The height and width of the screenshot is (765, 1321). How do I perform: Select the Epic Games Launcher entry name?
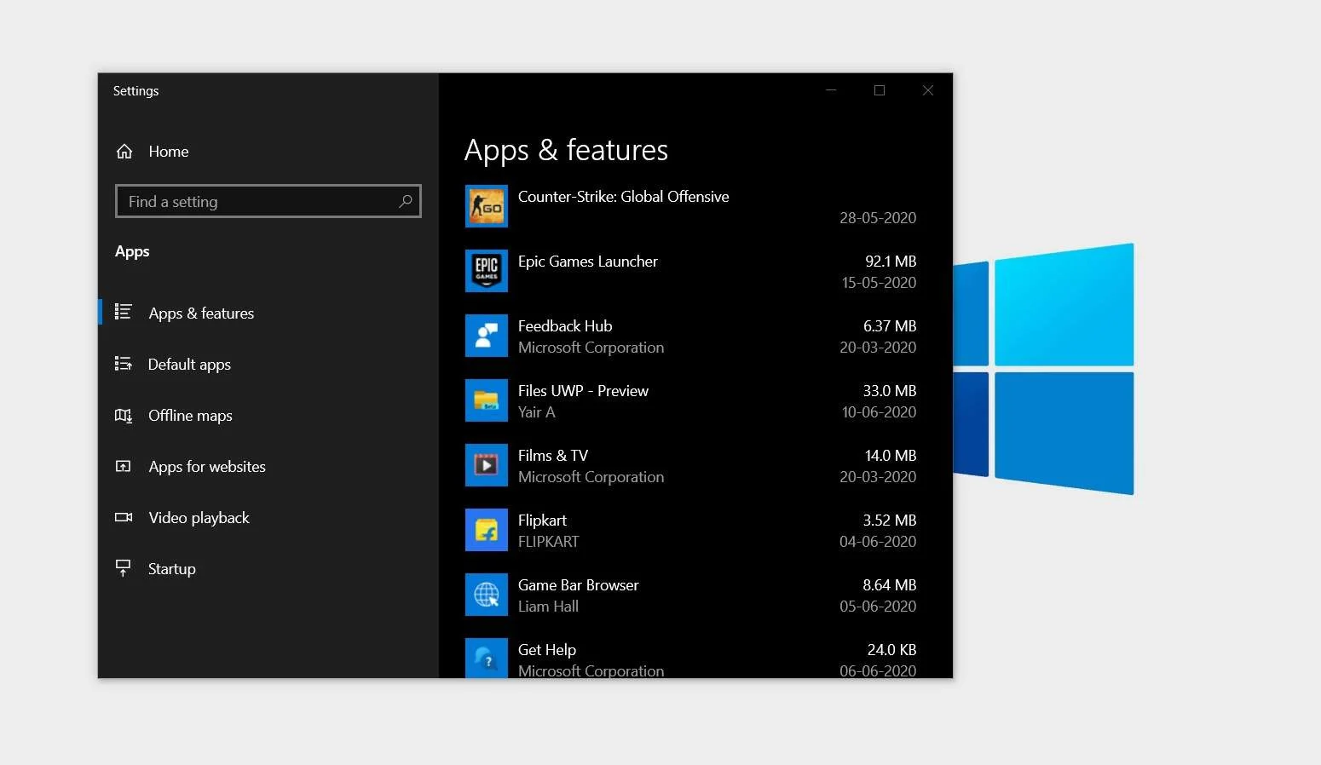pos(587,262)
